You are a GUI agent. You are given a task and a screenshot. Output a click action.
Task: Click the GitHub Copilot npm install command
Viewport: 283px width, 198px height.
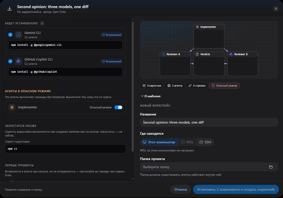click(x=65, y=72)
